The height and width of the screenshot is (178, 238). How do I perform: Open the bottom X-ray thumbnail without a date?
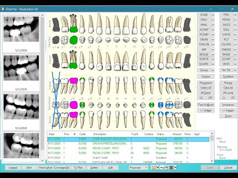pos(21,146)
